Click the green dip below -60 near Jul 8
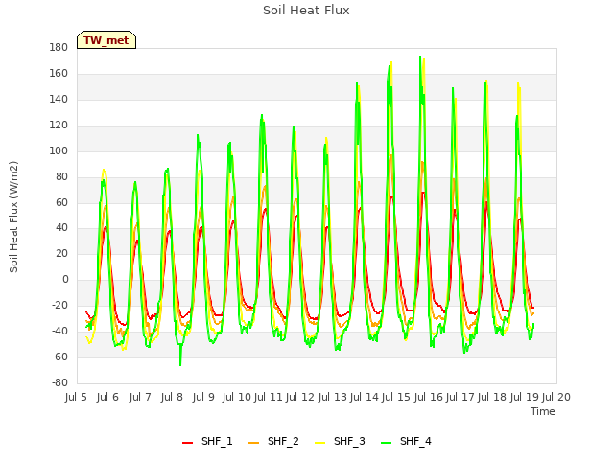 [180, 365]
